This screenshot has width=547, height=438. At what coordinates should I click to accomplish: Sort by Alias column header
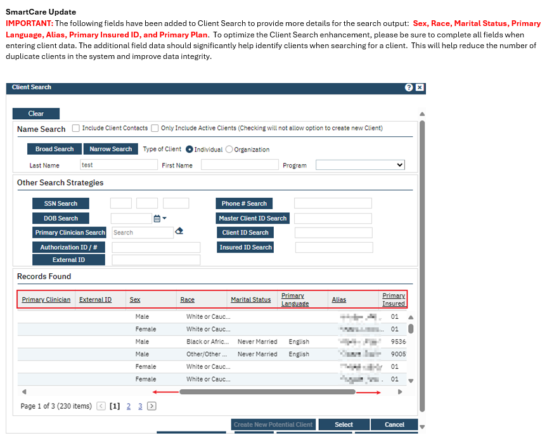pyautogui.click(x=338, y=299)
